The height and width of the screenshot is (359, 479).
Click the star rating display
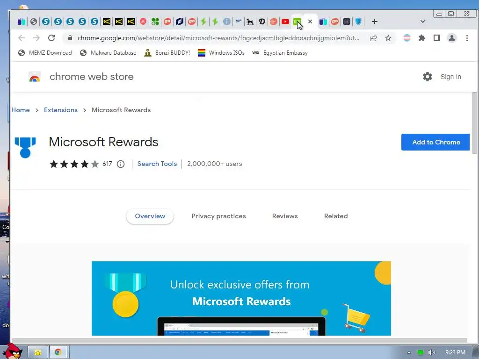(74, 164)
